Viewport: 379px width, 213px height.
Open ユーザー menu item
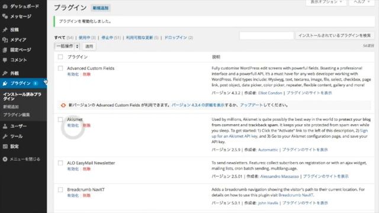point(18,126)
